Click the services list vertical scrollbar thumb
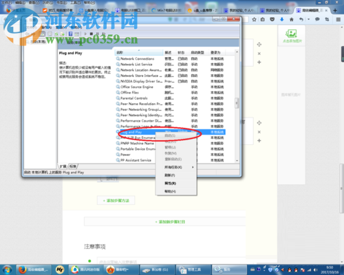Viewport: 344px width, 275px height. (x=237, y=103)
